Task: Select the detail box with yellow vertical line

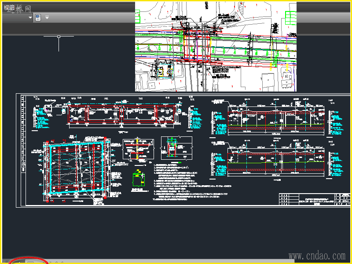Action: 138,149
